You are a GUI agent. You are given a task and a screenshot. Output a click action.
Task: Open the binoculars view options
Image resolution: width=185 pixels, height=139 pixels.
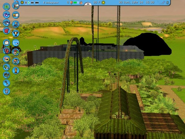point(6,15)
